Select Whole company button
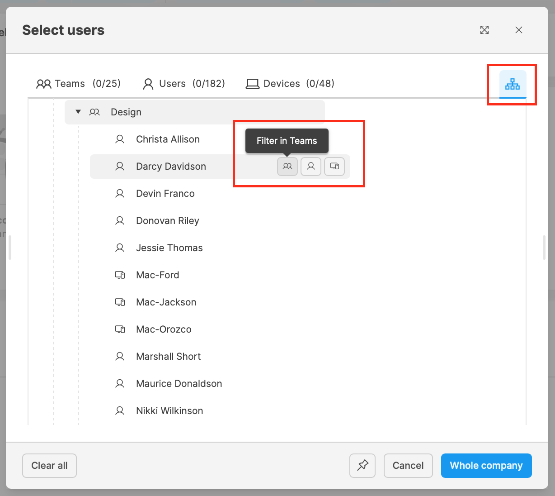This screenshot has width=555, height=496. click(486, 466)
